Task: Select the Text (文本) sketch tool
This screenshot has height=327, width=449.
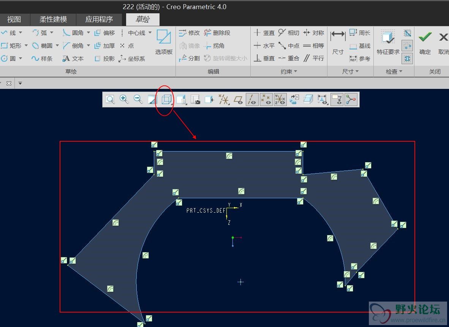Action: pyautogui.click(x=73, y=58)
